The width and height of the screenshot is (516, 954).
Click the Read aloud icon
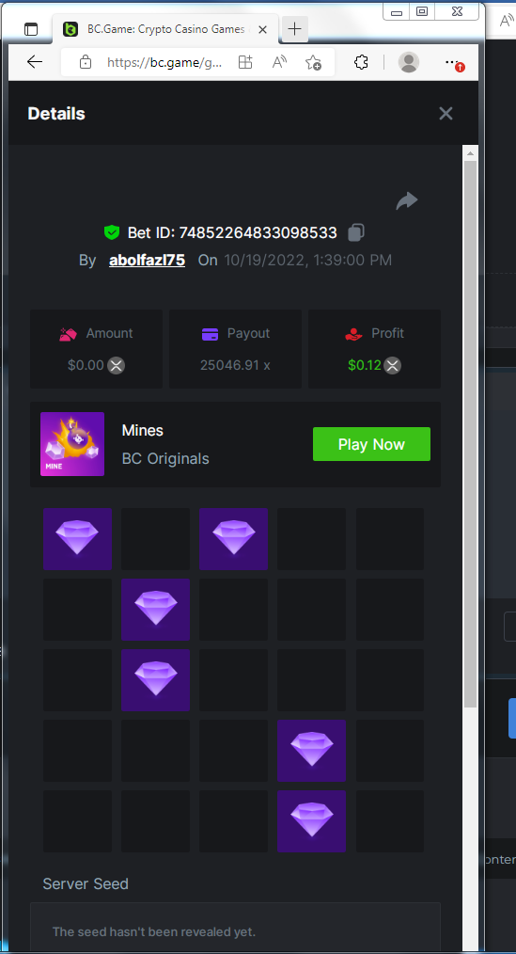tap(279, 62)
